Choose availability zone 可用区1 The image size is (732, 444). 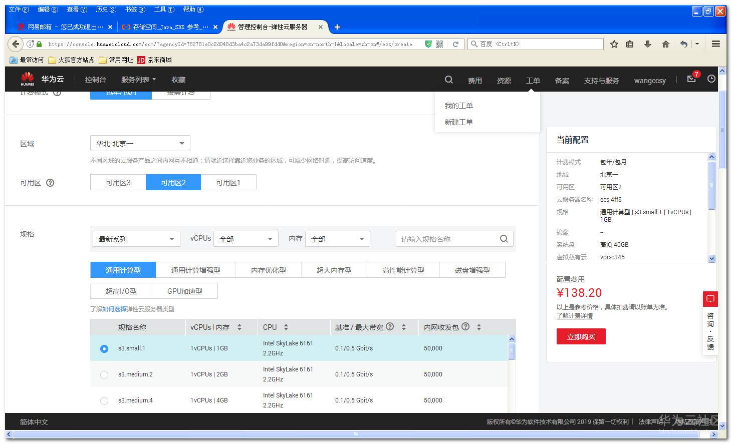pyautogui.click(x=228, y=183)
